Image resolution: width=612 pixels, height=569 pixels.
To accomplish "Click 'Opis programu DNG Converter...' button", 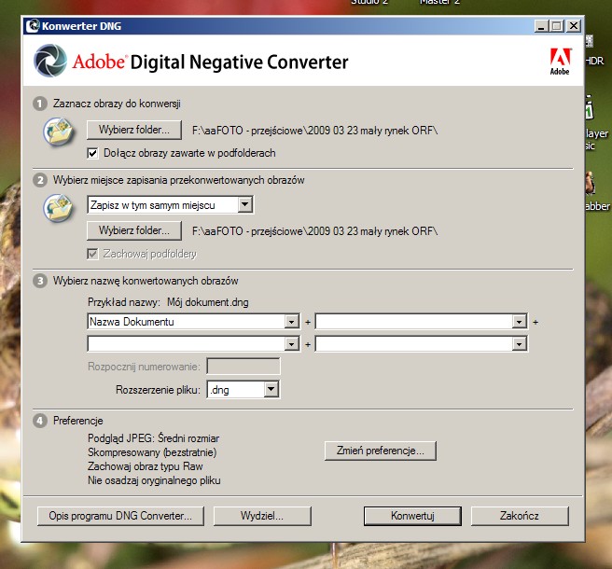I will coord(120,516).
